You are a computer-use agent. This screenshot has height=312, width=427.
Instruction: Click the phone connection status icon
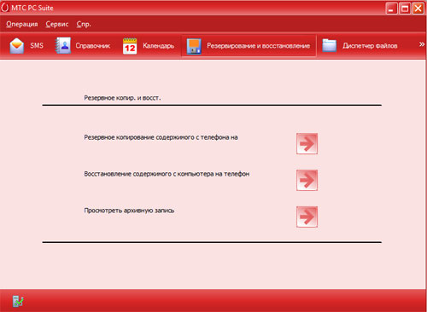(x=18, y=301)
